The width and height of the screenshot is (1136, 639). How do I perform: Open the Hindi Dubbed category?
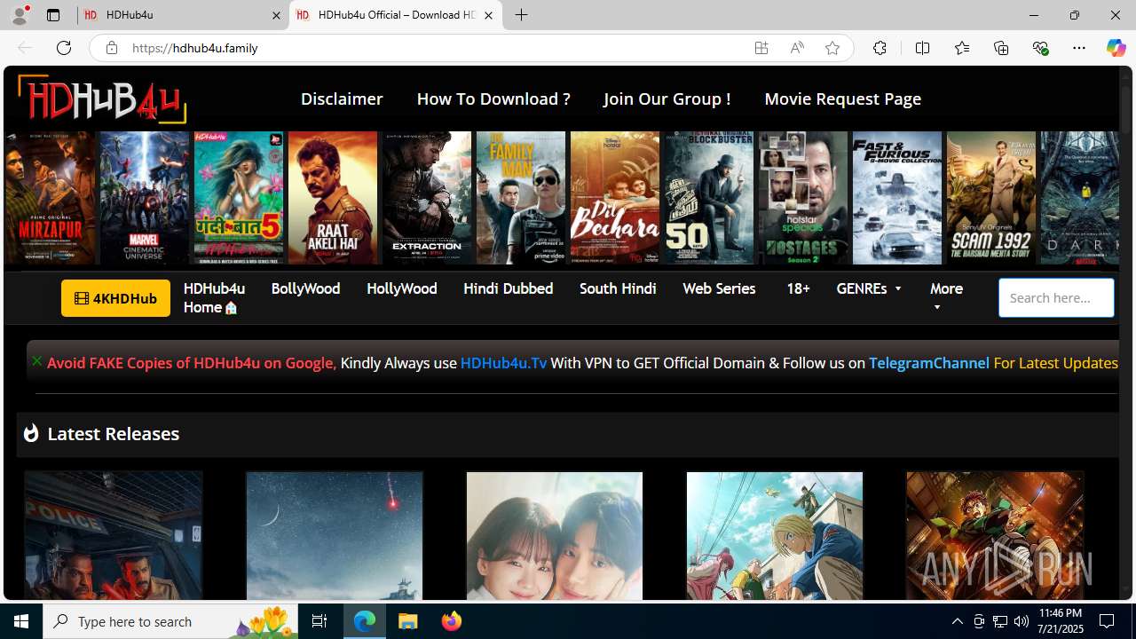[x=508, y=288]
